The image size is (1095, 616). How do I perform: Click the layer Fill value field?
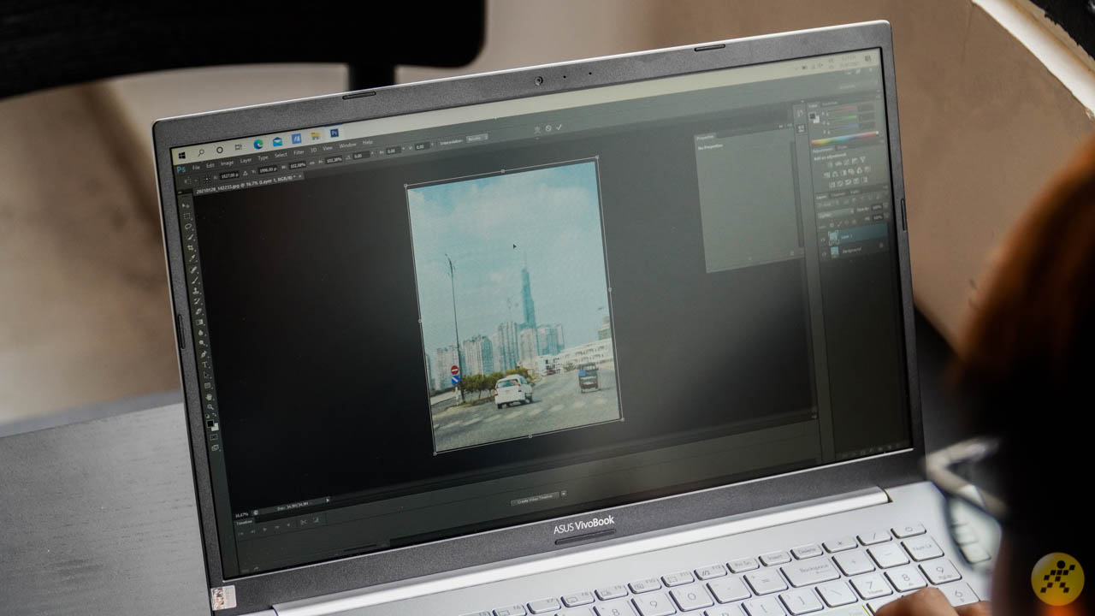(x=878, y=217)
